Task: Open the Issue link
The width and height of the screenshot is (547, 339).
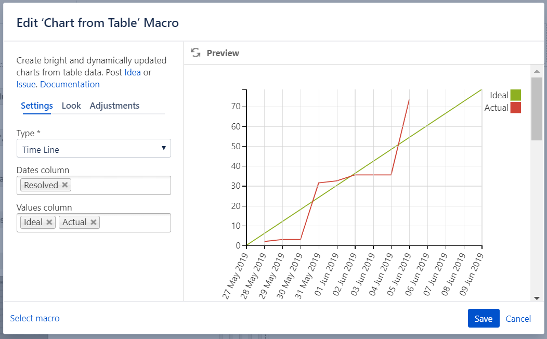Action: pos(26,84)
